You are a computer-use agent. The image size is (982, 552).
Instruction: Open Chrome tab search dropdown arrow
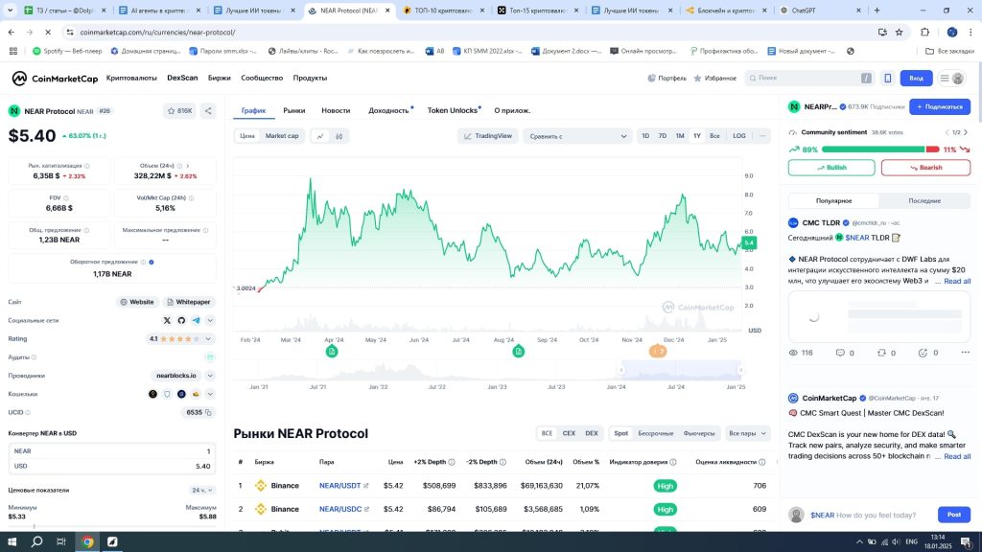coord(10,10)
